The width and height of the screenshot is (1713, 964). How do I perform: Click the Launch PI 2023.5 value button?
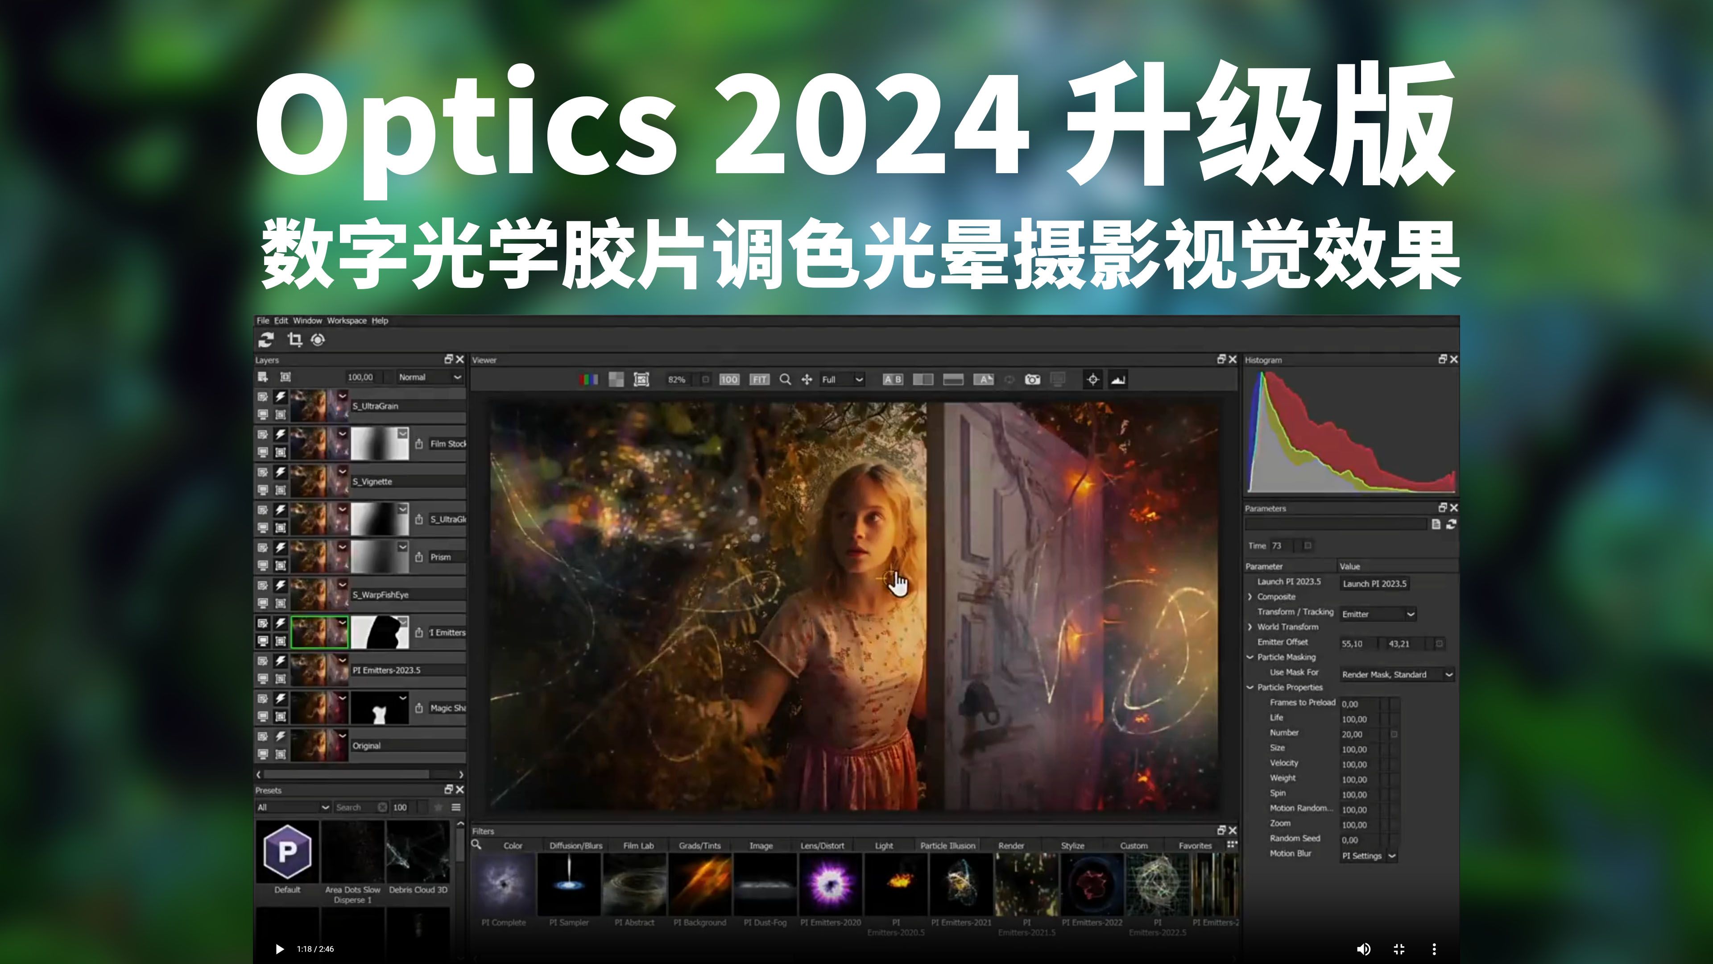(x=1374, y=583)
